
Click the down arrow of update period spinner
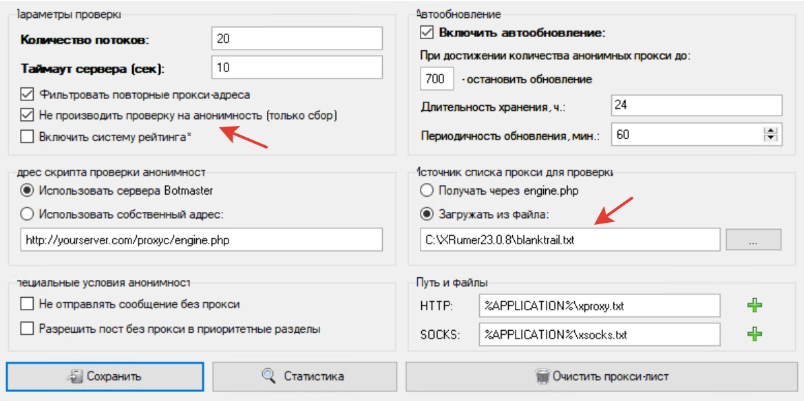tap(771, 139)
